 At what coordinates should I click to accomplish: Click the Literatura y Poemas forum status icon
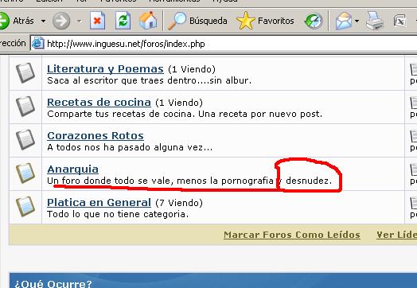25,72
